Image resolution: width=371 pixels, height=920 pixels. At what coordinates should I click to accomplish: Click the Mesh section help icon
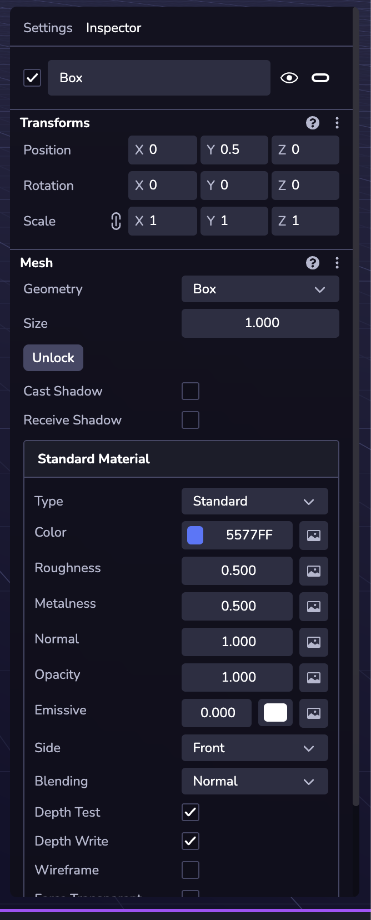pos(313,263)
